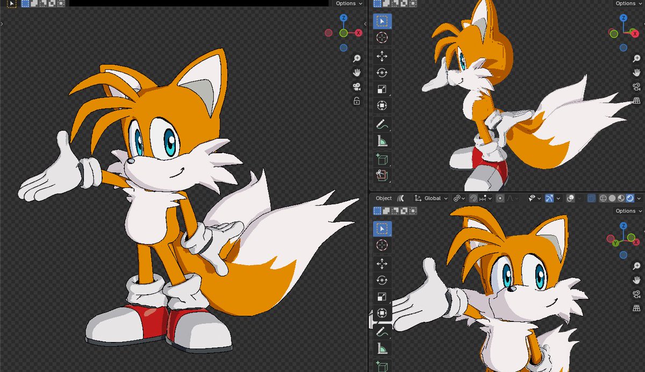Toggle viewport overlays in bottom-right header
This screenshot has height=372, width=645.
[x=570, y=198]
